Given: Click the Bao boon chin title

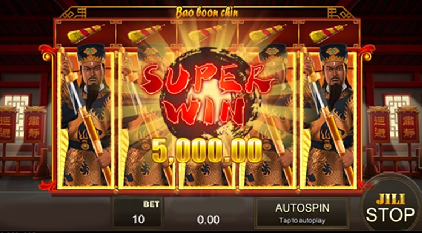Looking at the screenshot, I should (x=206, y=12).
